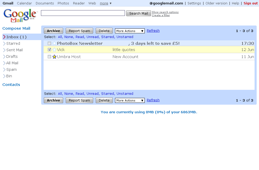Click sender 'Umbra Host'
Image resolution: width=259 pixels, height=170 pixels.
(69, 57)
